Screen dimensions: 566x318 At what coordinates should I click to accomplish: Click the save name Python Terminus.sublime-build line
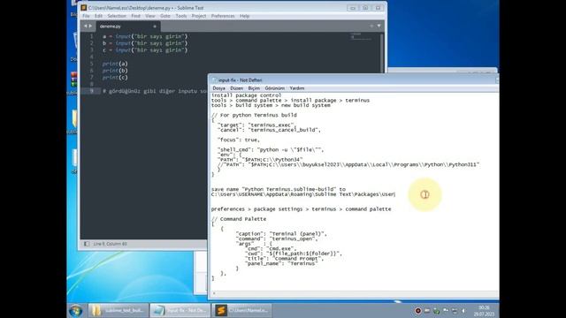click(x=279, y=189)
